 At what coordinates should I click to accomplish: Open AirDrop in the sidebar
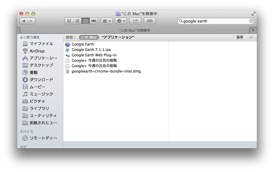pyautogui.click(x=37, y=51)
